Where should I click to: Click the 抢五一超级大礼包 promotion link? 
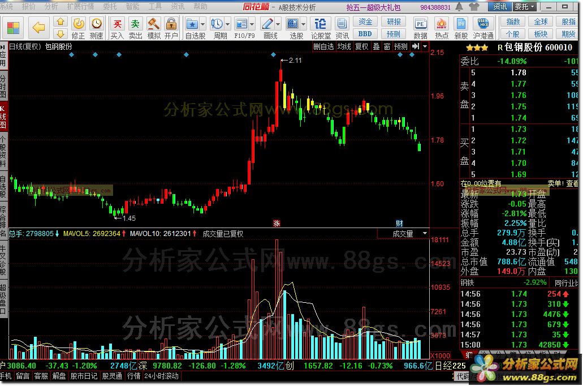tap(373, 7)
